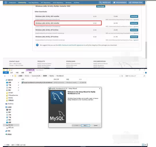The width and height of the screenshot is (156, 147).
Task: Open the SUSE Repository tab
Action: point(58,3)
